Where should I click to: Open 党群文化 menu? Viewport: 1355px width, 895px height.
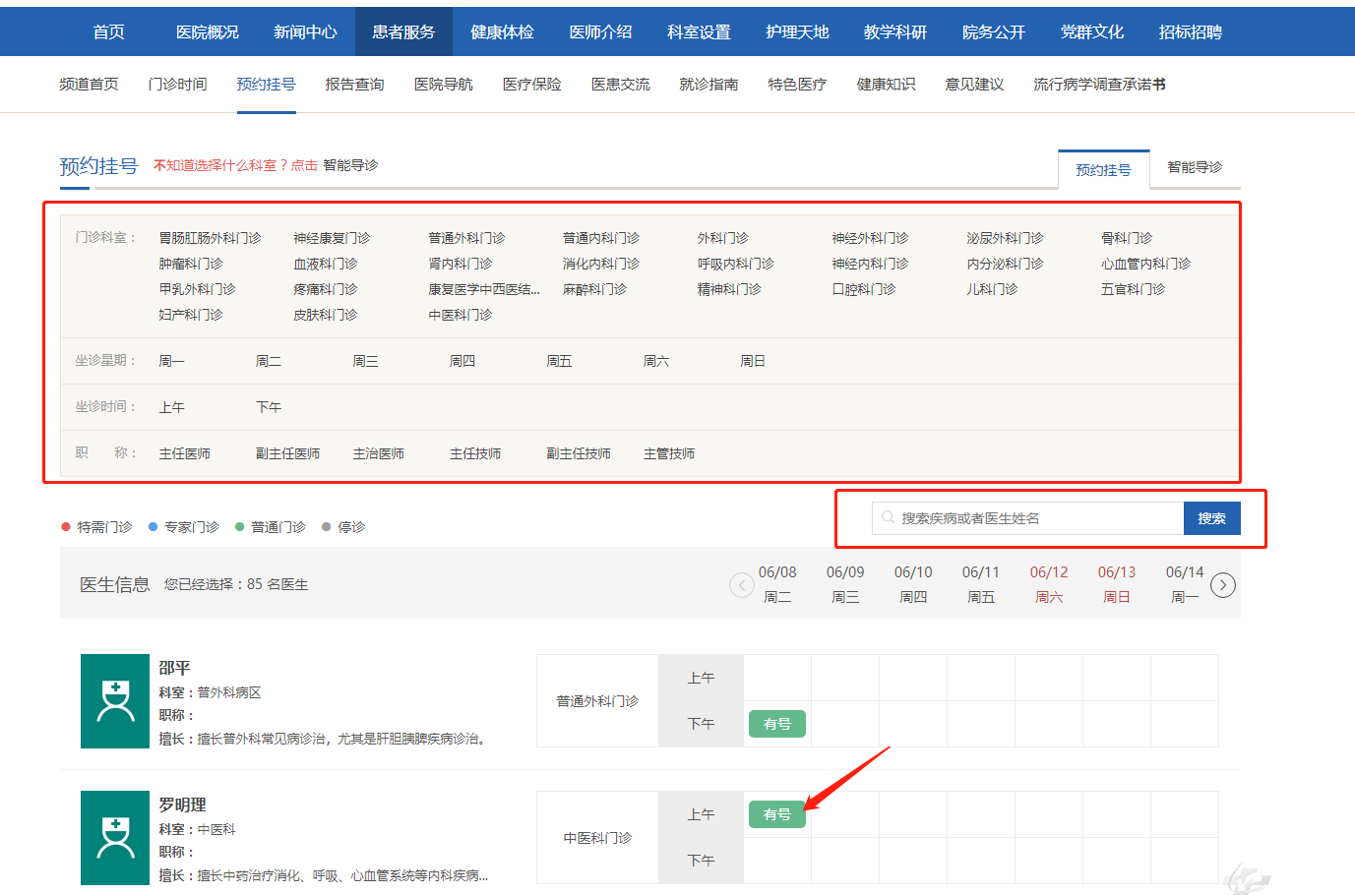pyautogui.click(x=1092, y=31)
